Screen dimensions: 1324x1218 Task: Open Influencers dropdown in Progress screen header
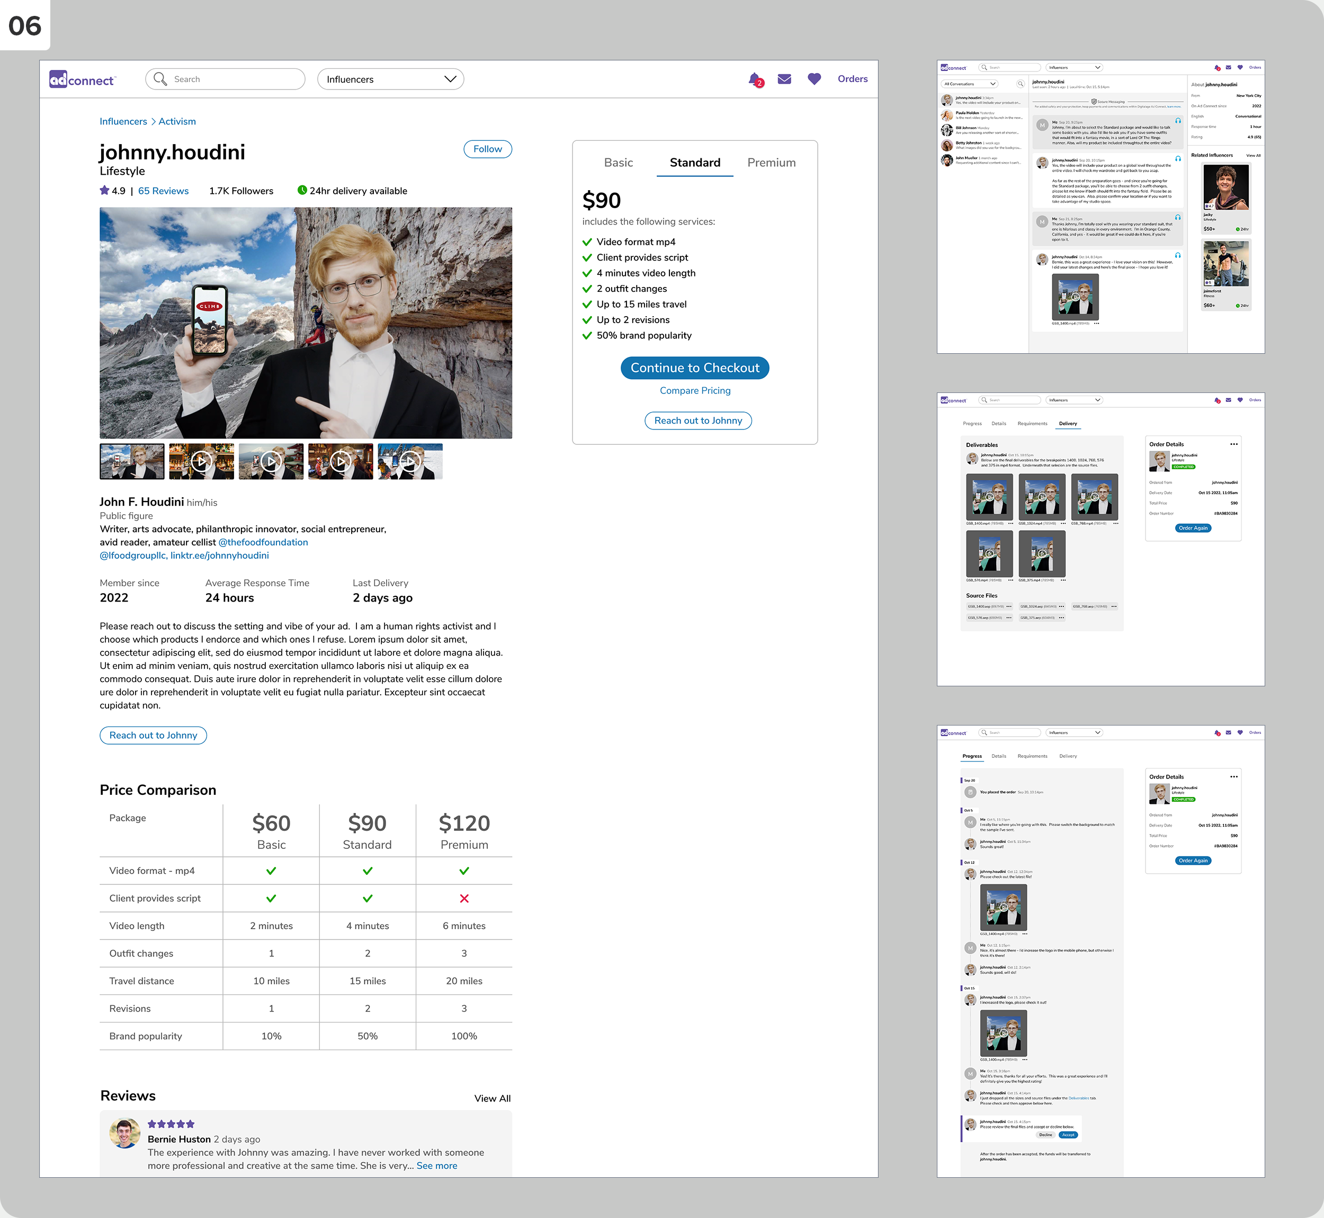point(1073,732)
